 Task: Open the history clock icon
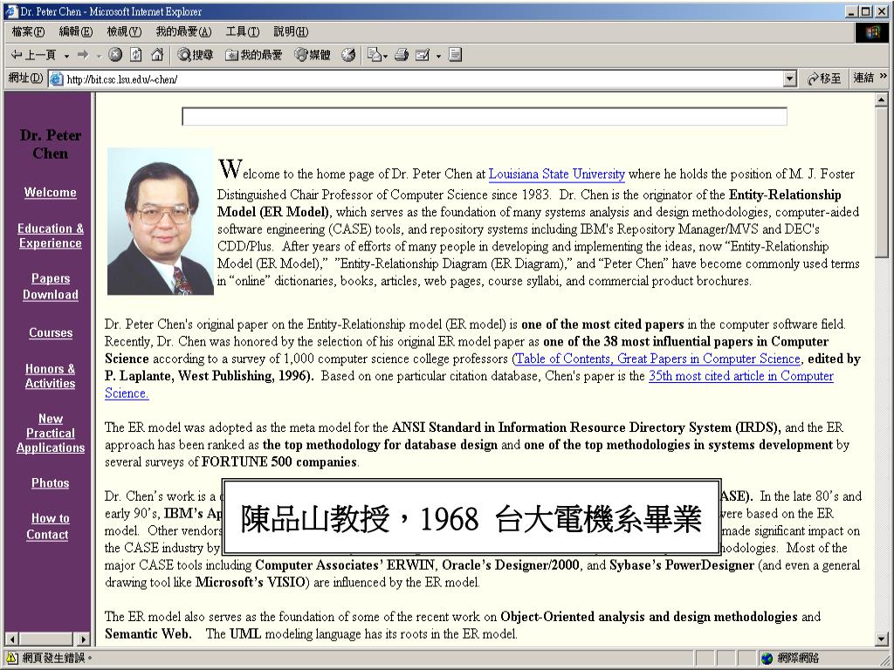coord(348,55)
